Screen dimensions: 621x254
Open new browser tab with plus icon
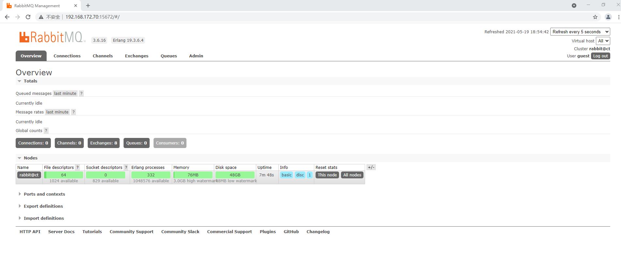point(88,6)
